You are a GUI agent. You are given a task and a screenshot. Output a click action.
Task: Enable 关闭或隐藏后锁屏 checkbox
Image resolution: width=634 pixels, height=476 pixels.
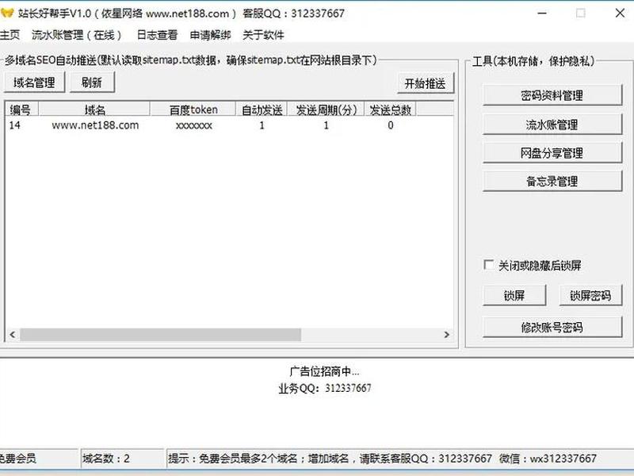tap(488, 265)
